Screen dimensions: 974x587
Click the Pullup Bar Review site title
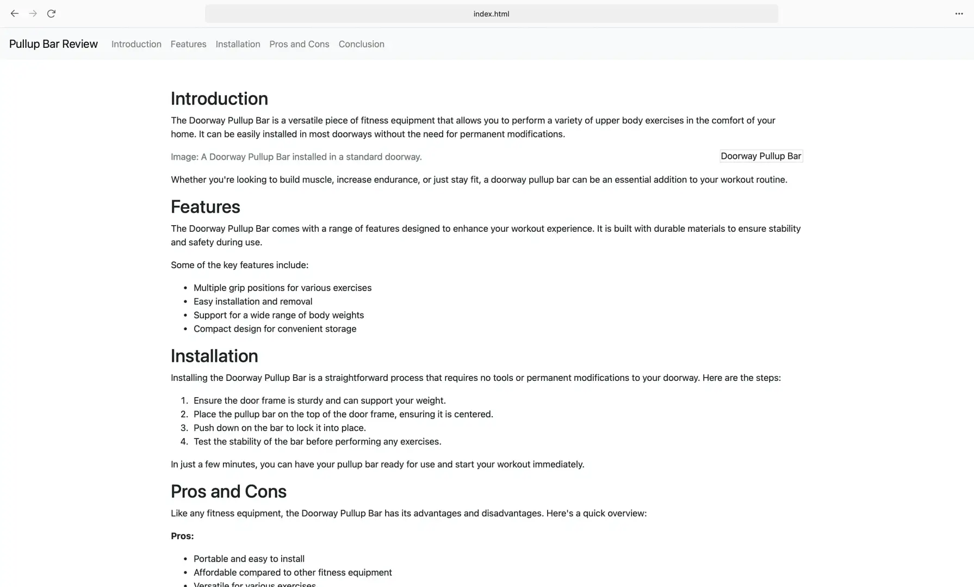pos(53,44)
